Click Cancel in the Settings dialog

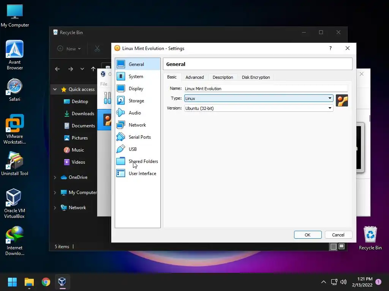tap(338, 235)
